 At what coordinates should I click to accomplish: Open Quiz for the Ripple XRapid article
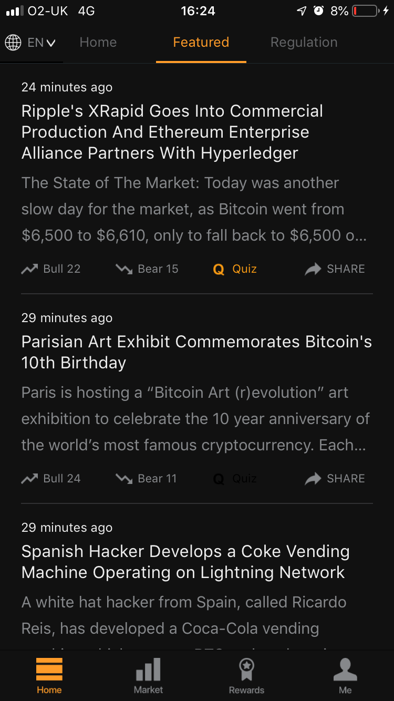click(x=235, y=269)
